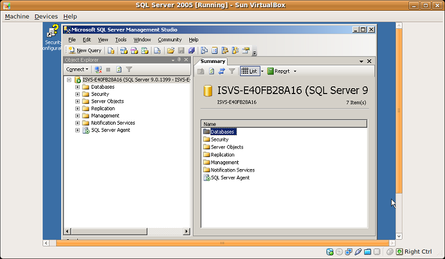Expand the Notification Services tree node
The width and height of the screenshot is (445, 259).
(77, 123)
